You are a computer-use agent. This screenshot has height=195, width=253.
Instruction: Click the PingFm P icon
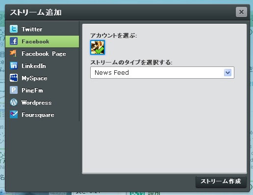click(14, 90)
